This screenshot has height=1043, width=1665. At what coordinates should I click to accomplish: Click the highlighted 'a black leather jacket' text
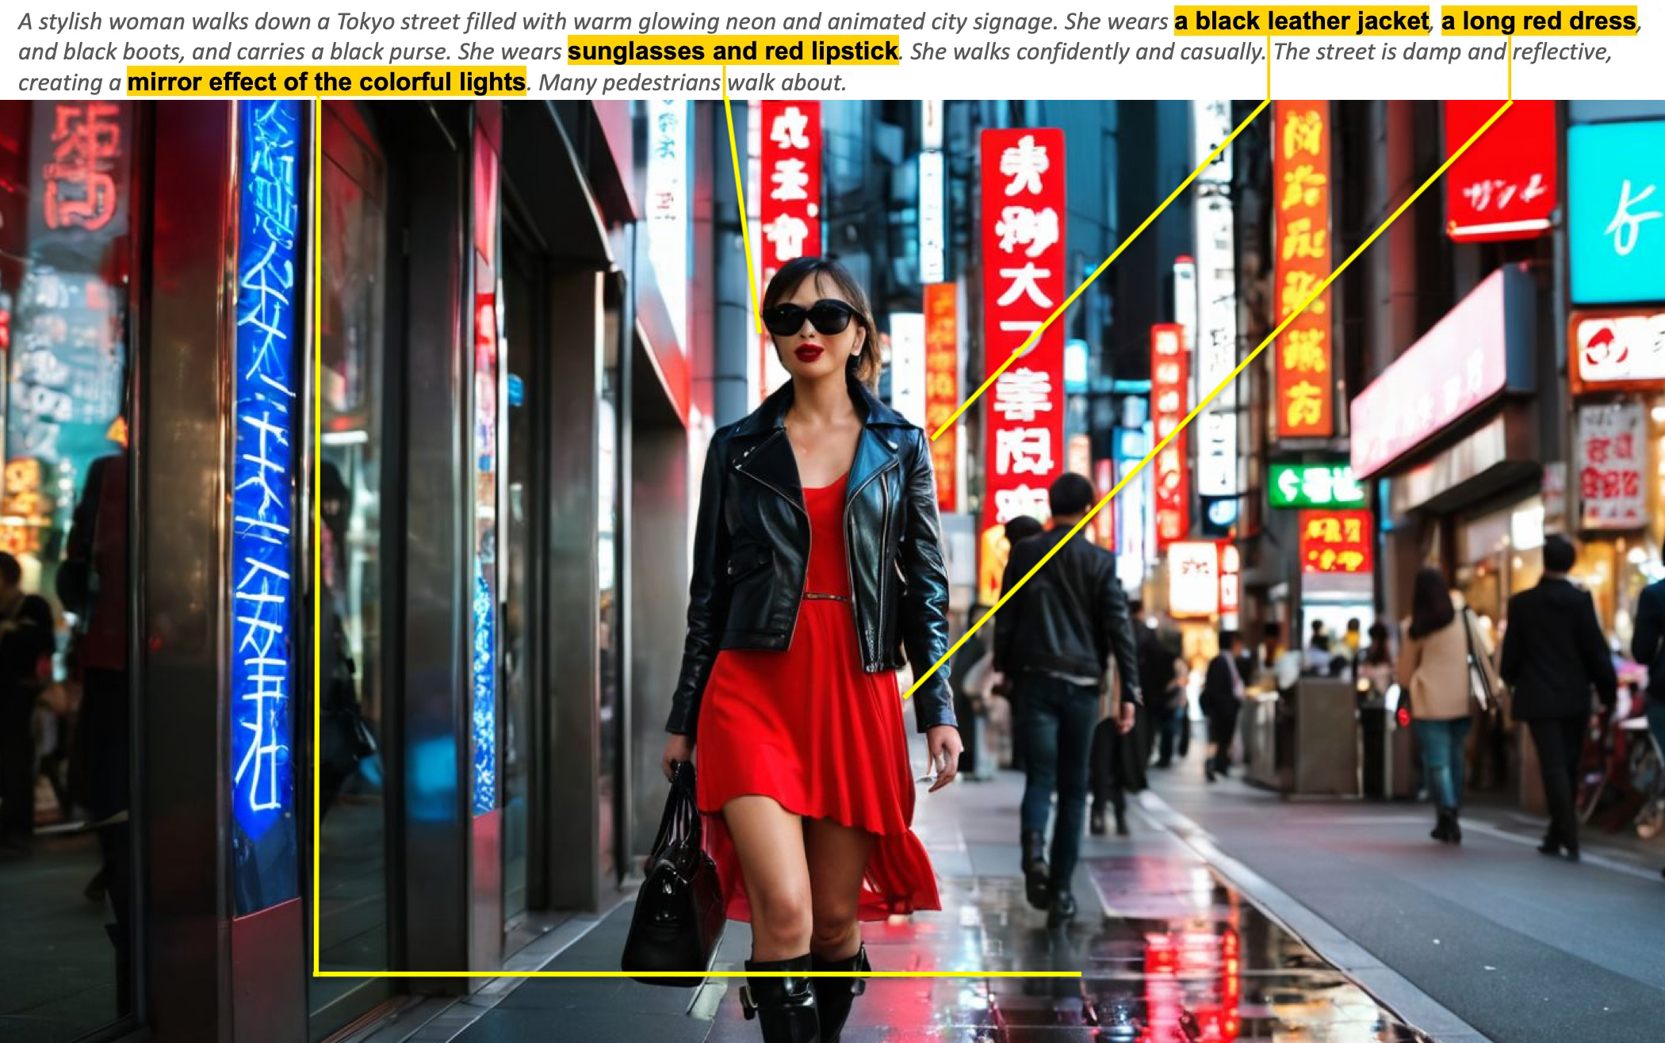(x=1301, y=21)
